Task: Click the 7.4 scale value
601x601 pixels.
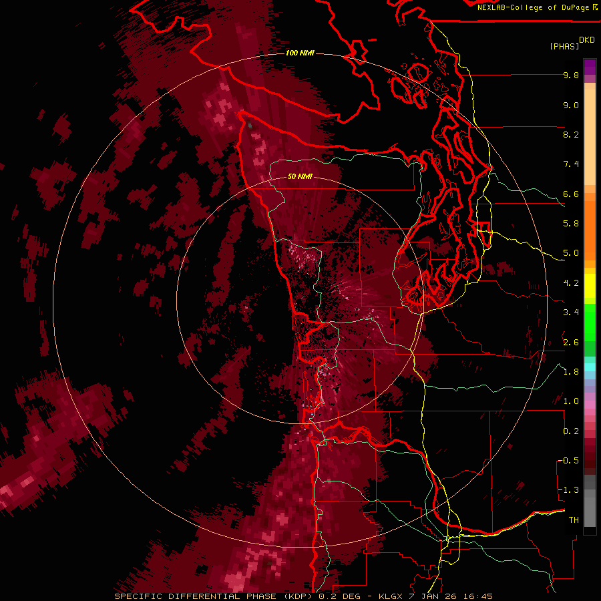Action: (x=571, y=164)
